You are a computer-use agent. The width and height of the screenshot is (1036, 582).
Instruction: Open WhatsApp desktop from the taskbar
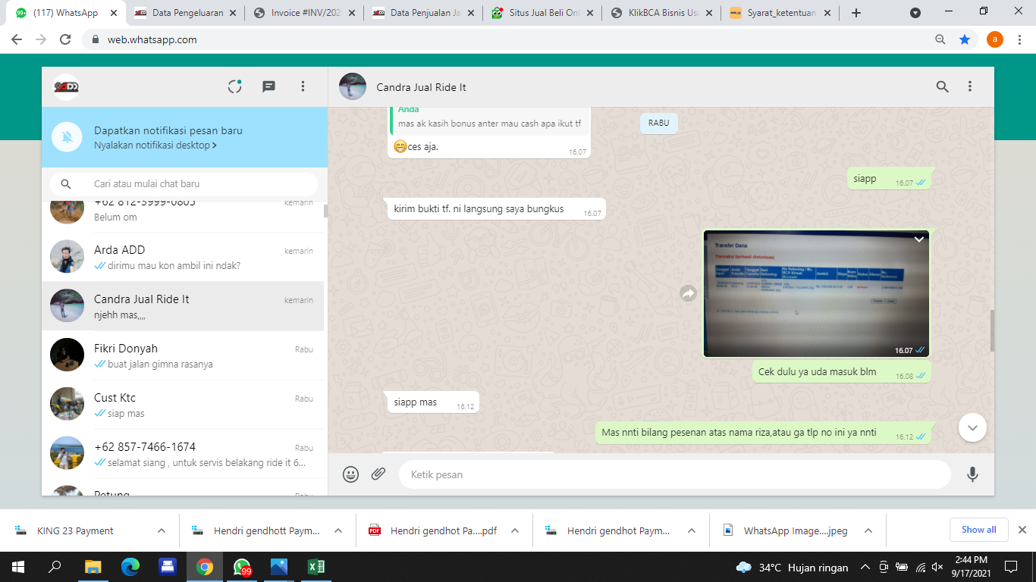coord(242,567)
